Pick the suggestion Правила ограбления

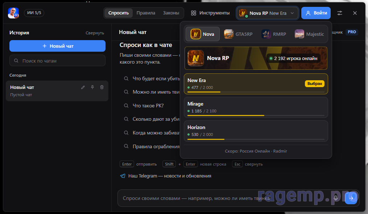coord(156,147)
